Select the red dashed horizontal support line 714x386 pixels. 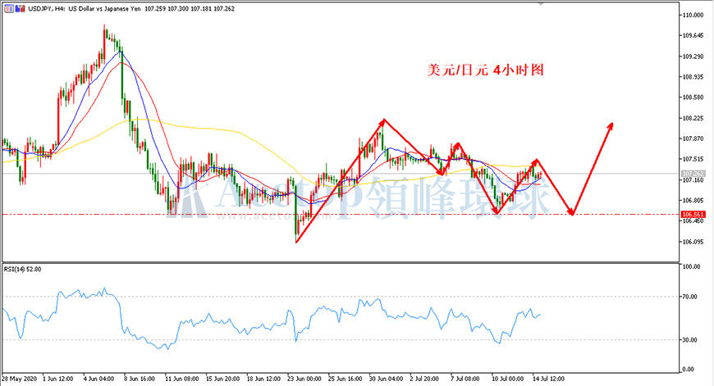(x=340, y=214)
